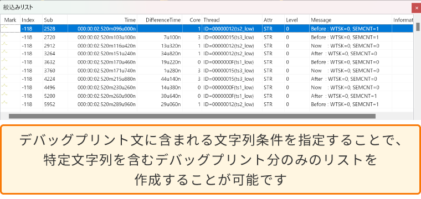421x199 pixels.
Task: Click the mark icon in the Sub 5200 row
Action: (4, 94)
